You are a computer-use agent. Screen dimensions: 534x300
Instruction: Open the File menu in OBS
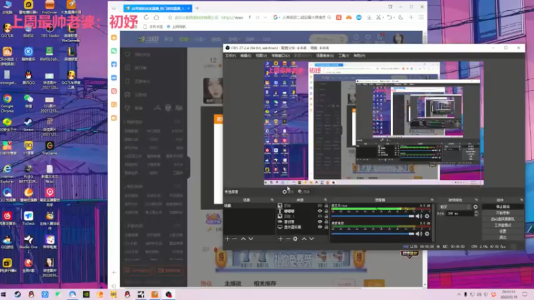(x=230, y=55)
